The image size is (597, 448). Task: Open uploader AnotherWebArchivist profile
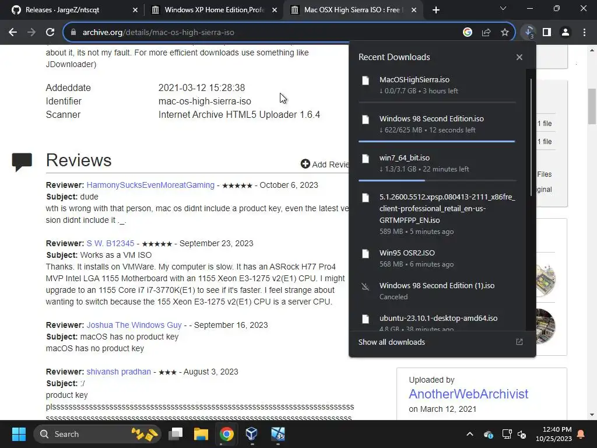(x=468, y=394)
